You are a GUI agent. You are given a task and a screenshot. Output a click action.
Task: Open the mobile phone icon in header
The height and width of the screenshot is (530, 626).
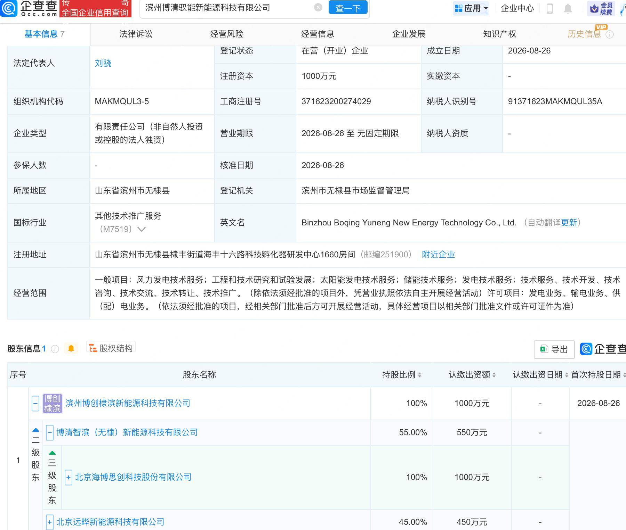[x=550, y=8]
